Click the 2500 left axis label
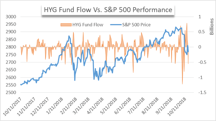 pyautogui.click(x=11, y=93)
